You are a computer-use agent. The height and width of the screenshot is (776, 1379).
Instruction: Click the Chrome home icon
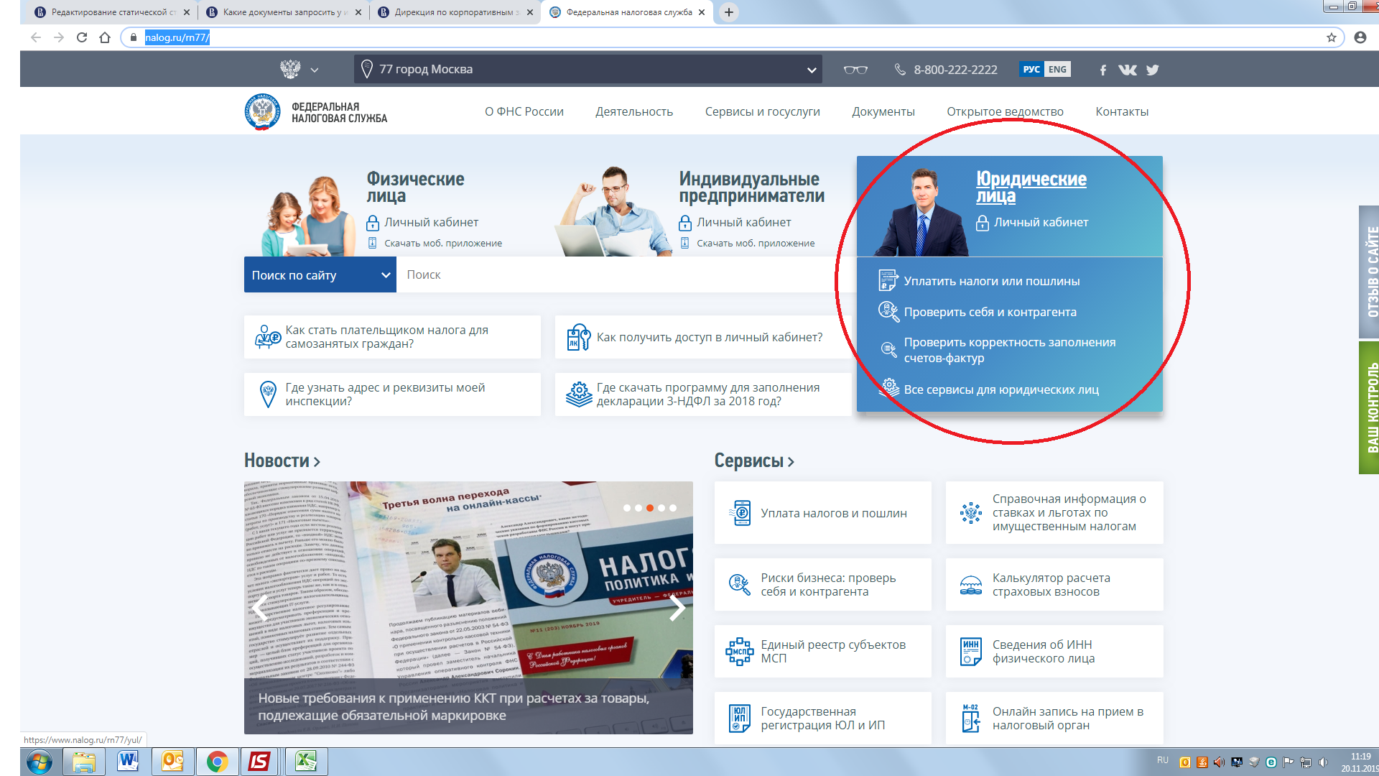click(105, 37)
